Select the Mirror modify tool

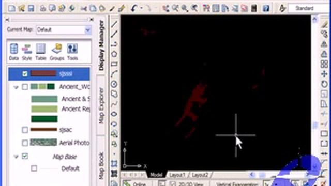click(324, 44)
